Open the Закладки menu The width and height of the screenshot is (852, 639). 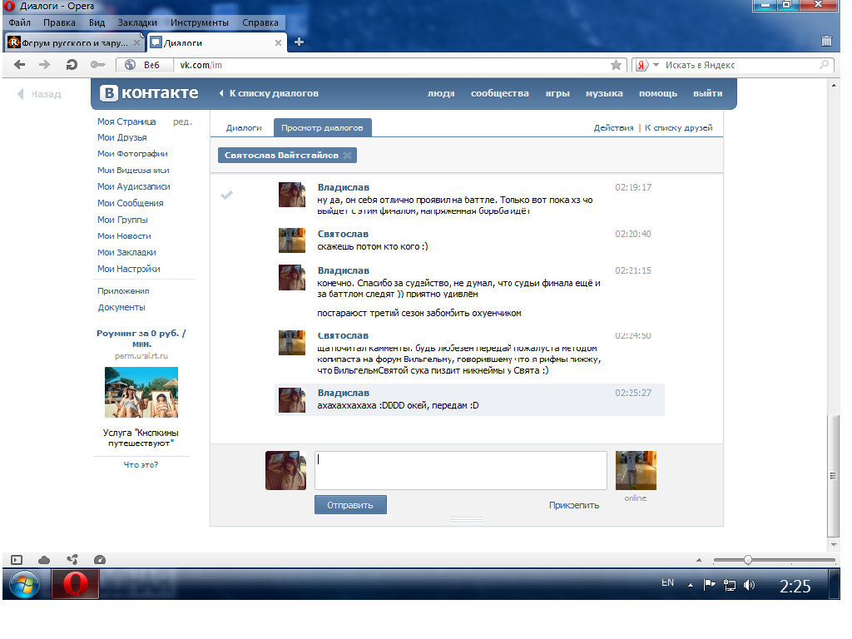tap(137, 22)
